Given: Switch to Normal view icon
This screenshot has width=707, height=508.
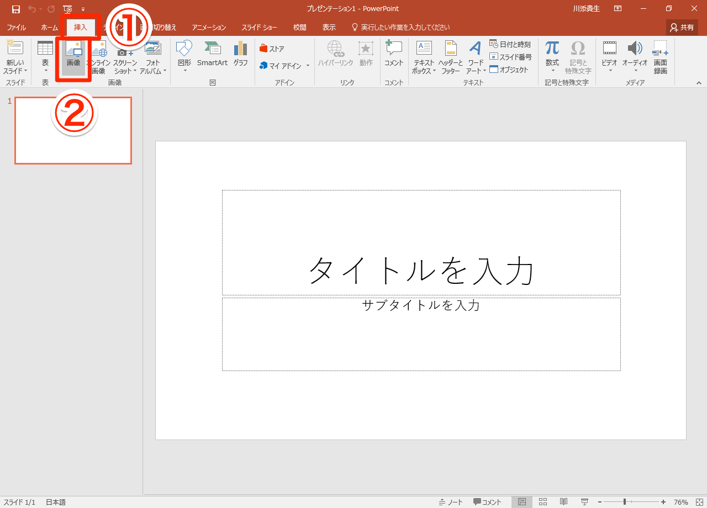Looking at the screenshot, I should tap(522, 502).
